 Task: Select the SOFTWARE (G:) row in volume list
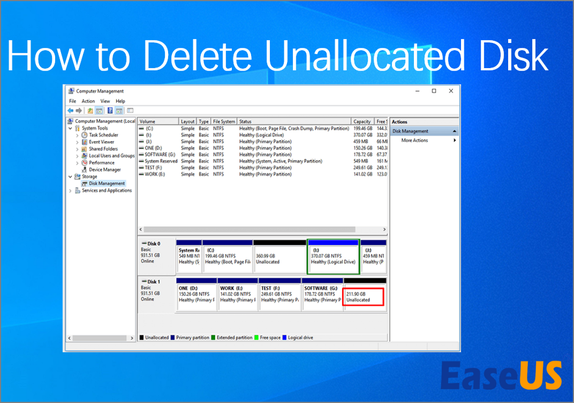point(263,154)
